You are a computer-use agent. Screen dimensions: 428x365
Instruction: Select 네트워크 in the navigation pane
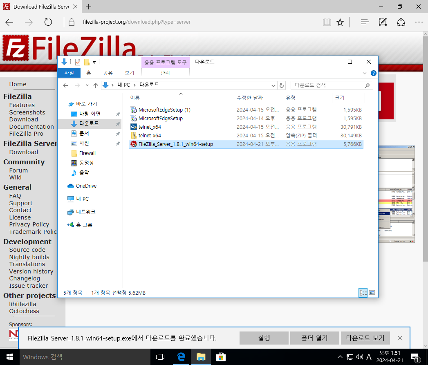(x=85, y=212)
